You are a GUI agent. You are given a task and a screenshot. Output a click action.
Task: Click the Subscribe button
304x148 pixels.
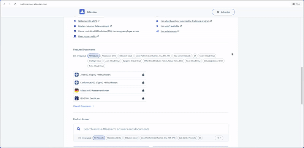(223, 12)
